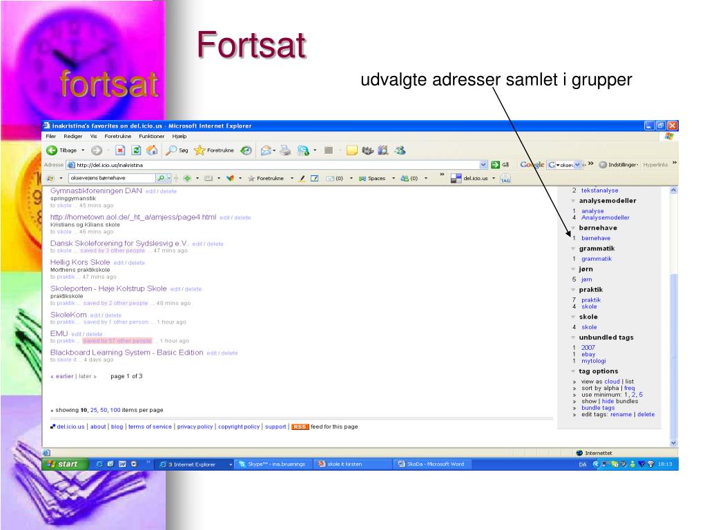Click the TAG button icon
707x530 pixels.
[505, 179]
